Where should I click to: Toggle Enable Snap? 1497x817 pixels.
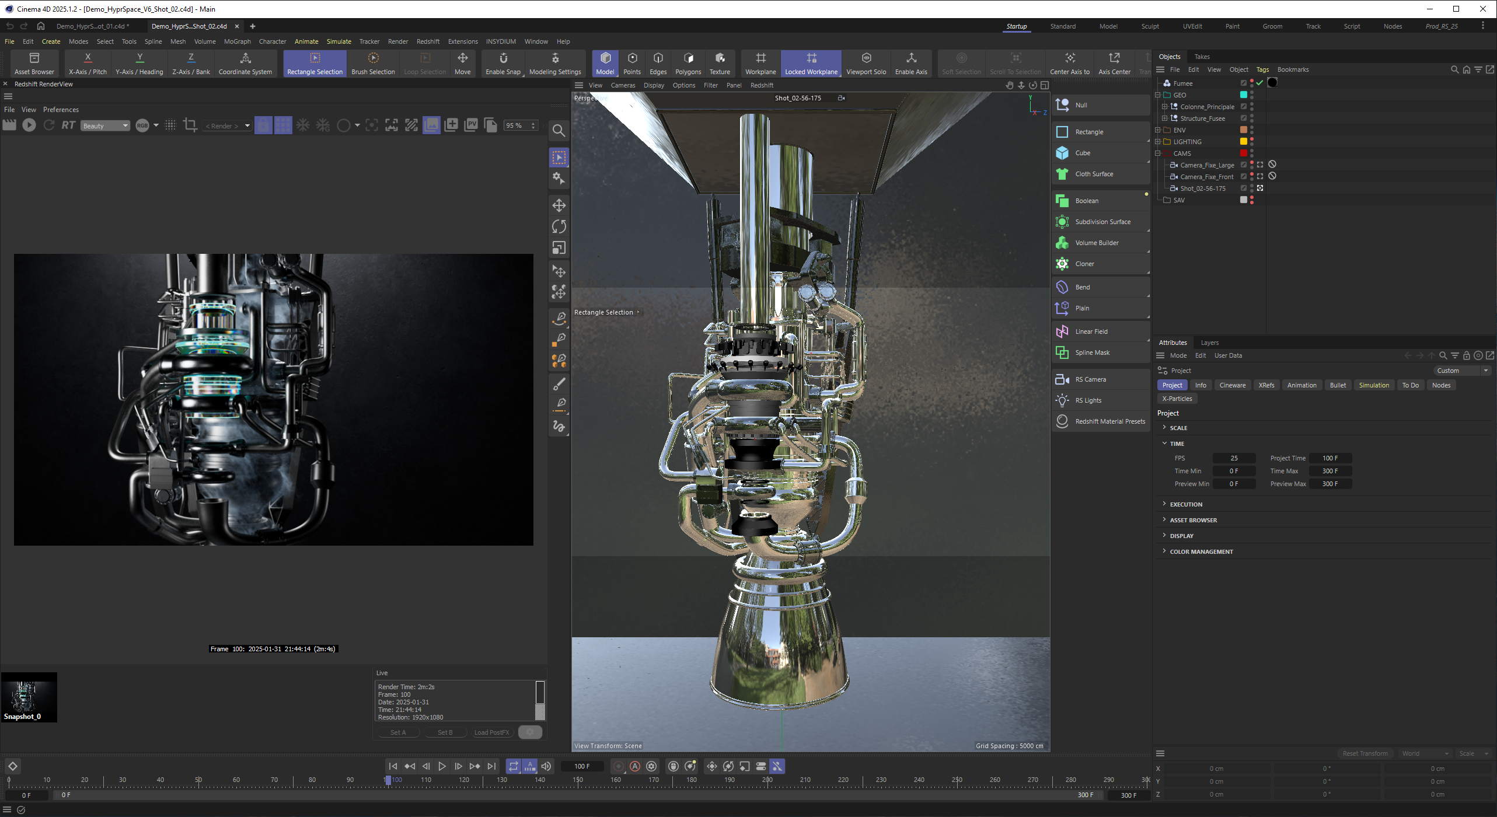[503, 64]
